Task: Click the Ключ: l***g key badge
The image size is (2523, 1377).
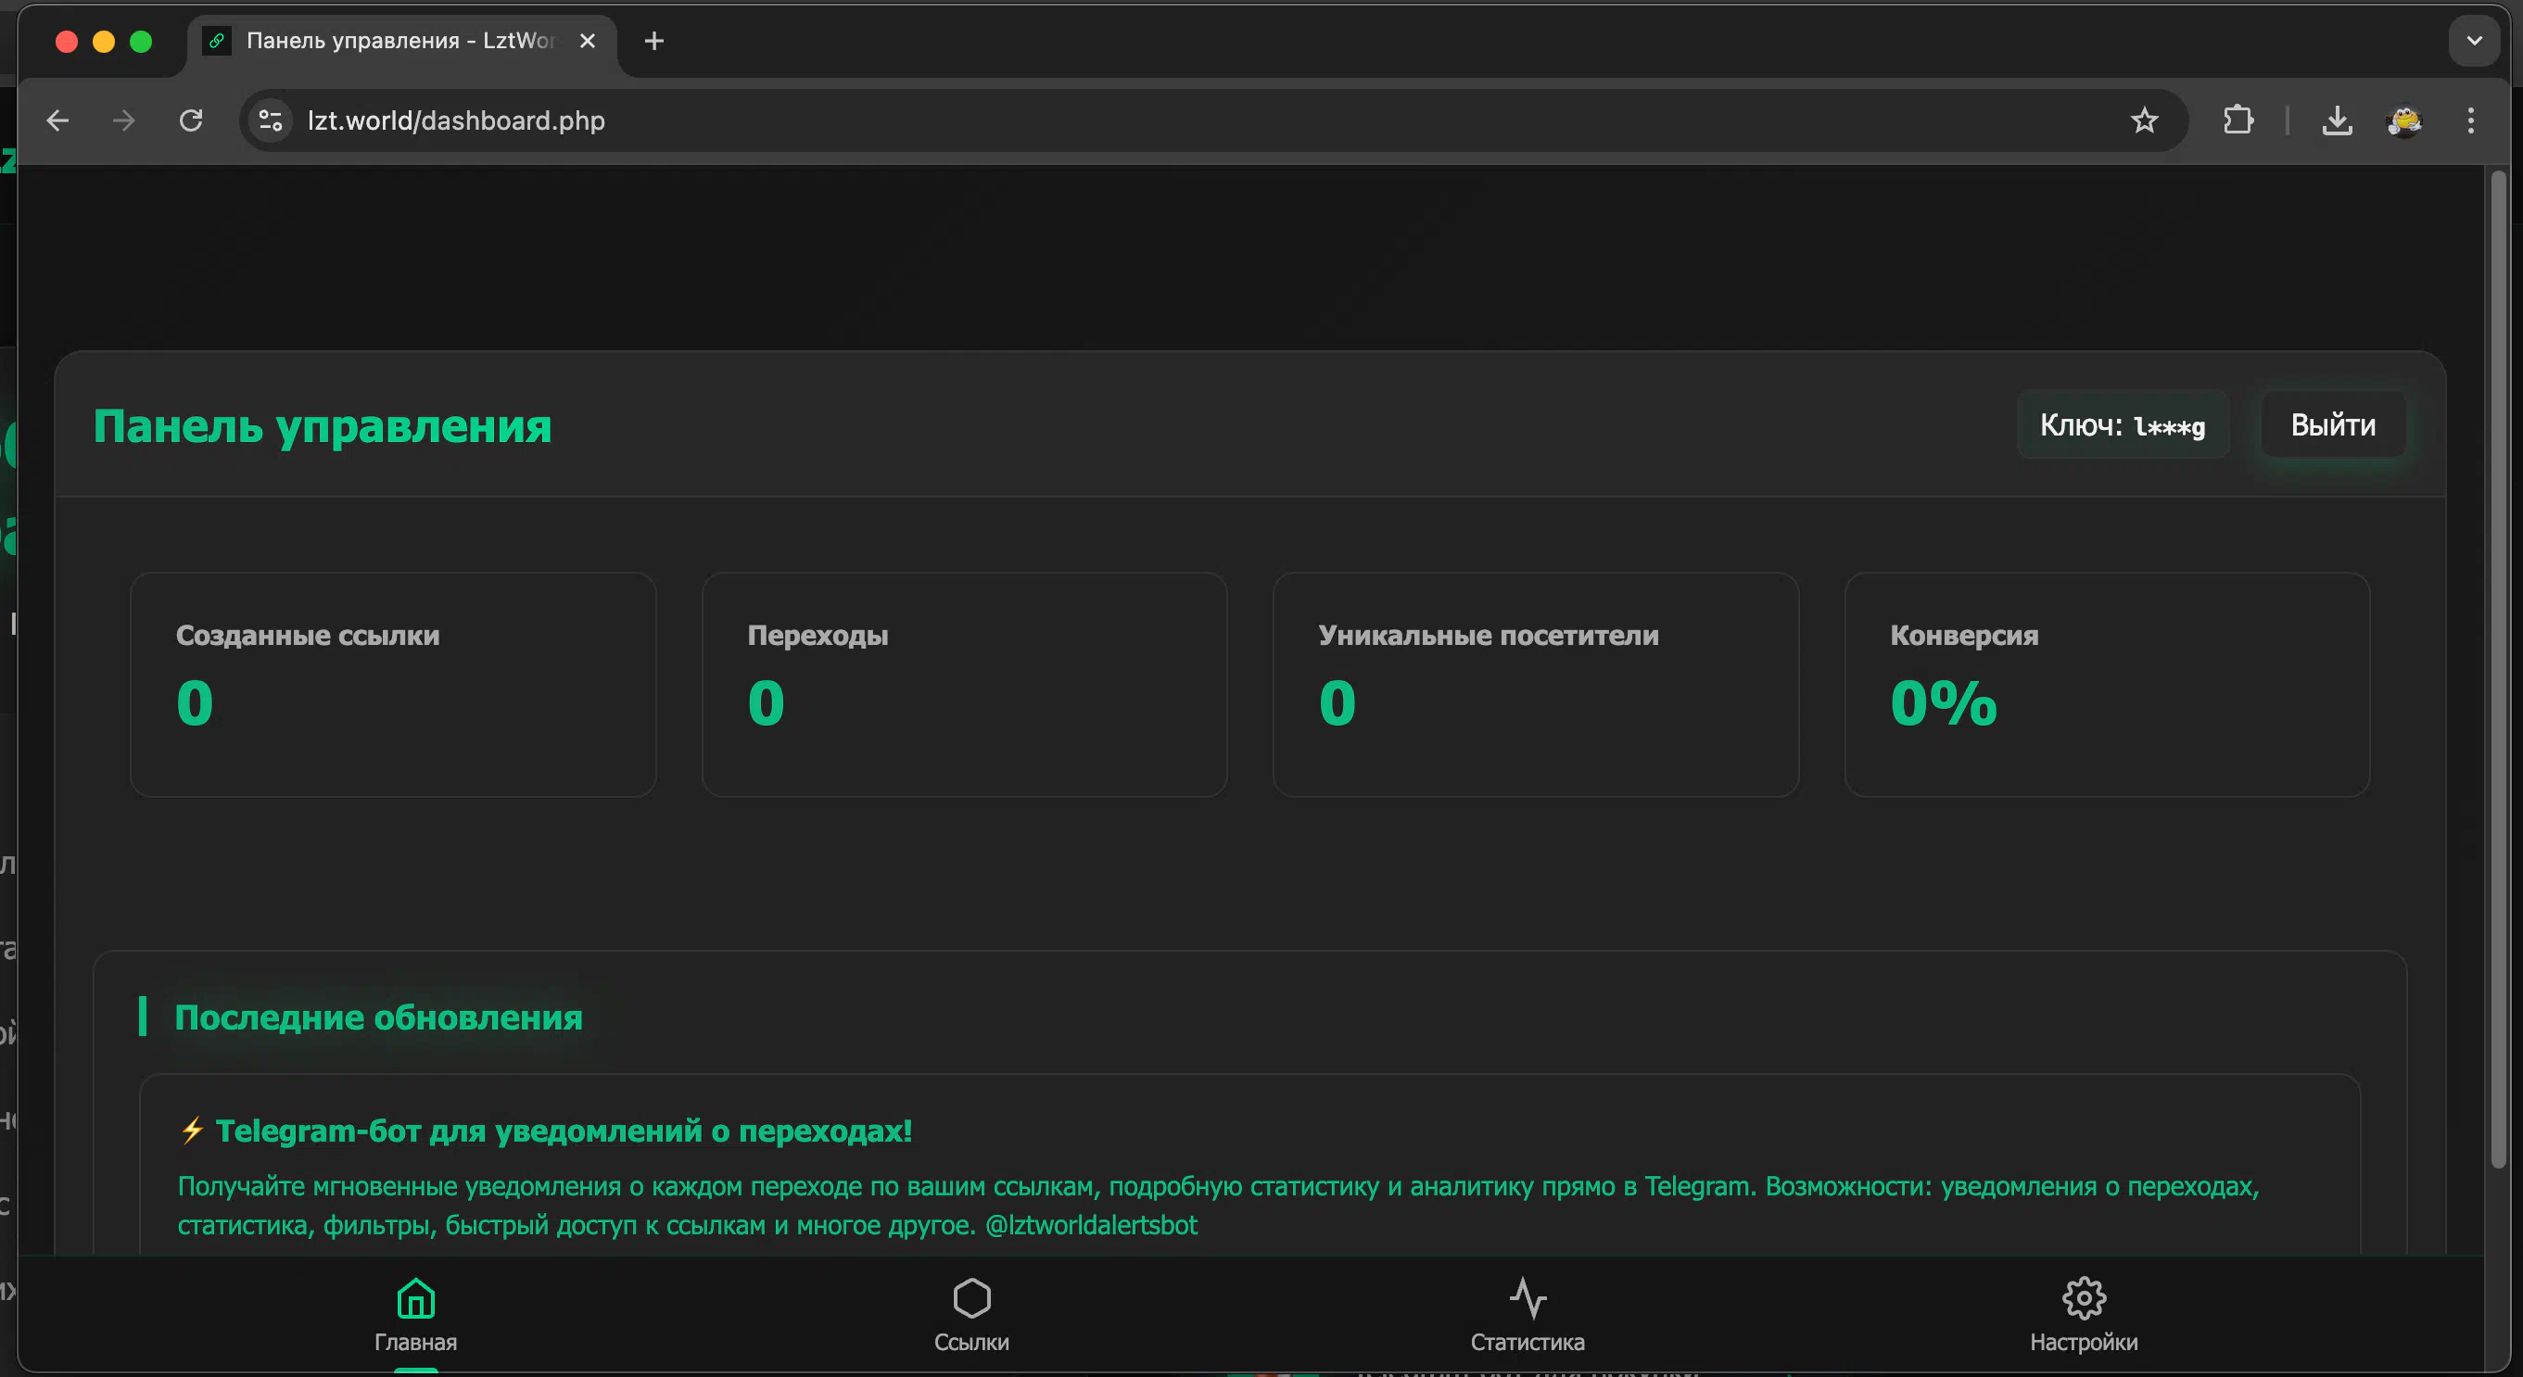Action: pyautogui.click(x=2123, y=425)
